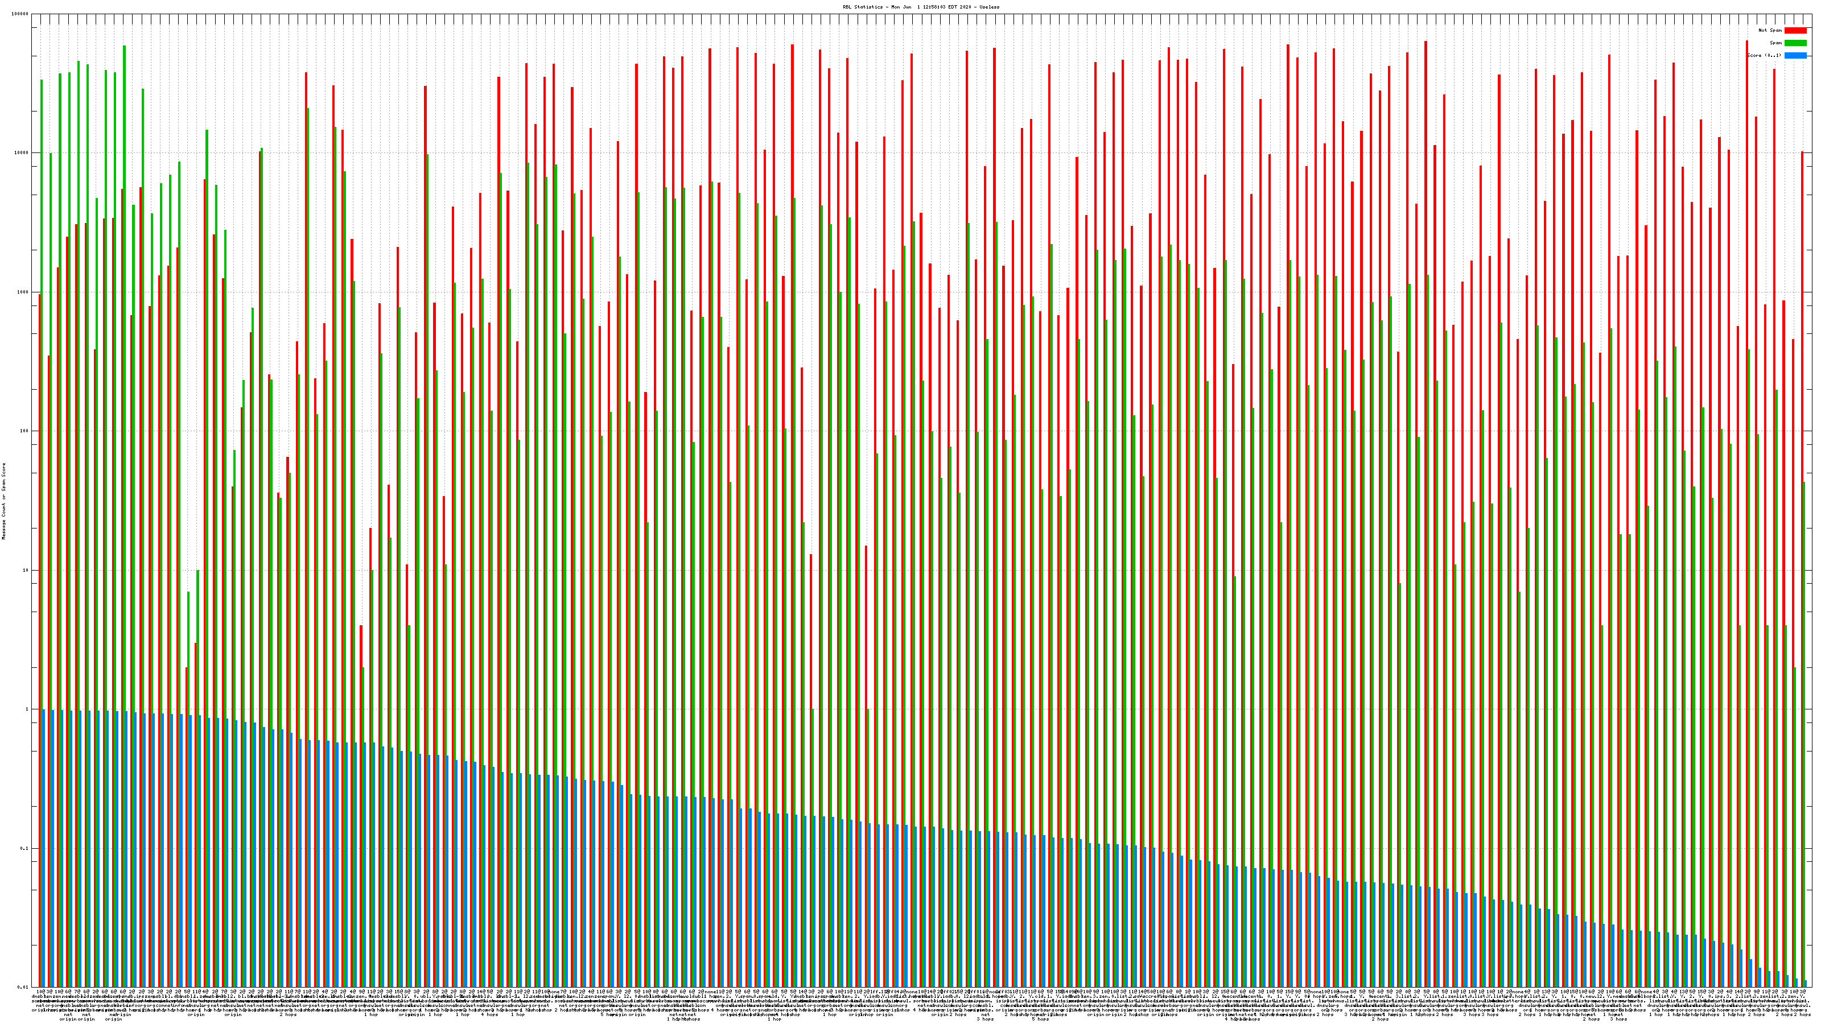The height and width of the screenshot is (1024, 1821).
Task: Click the 'Score (0..1)' legend label
Action: (1764, 55)
